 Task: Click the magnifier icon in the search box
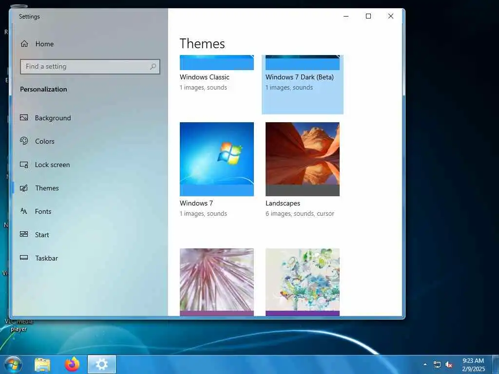153,66
